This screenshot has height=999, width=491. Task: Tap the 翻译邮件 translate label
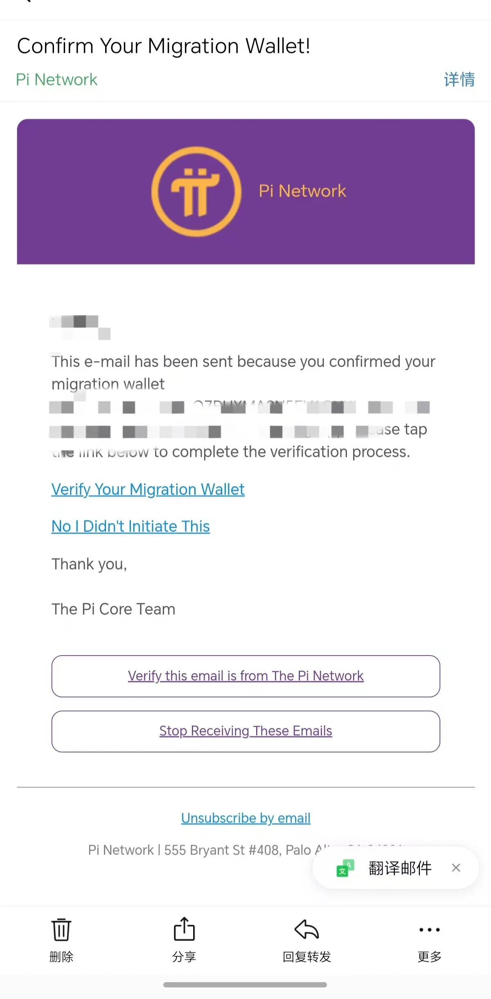tap(400, 868)
